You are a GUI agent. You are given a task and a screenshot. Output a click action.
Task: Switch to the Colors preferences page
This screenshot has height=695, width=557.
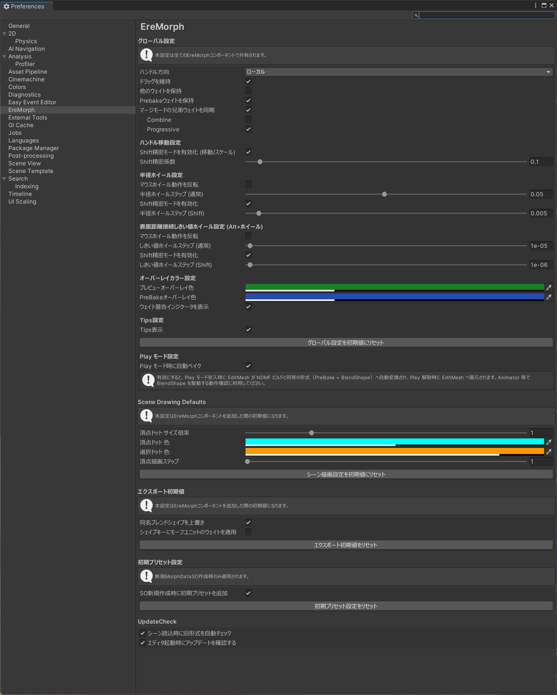coord(17,87)
